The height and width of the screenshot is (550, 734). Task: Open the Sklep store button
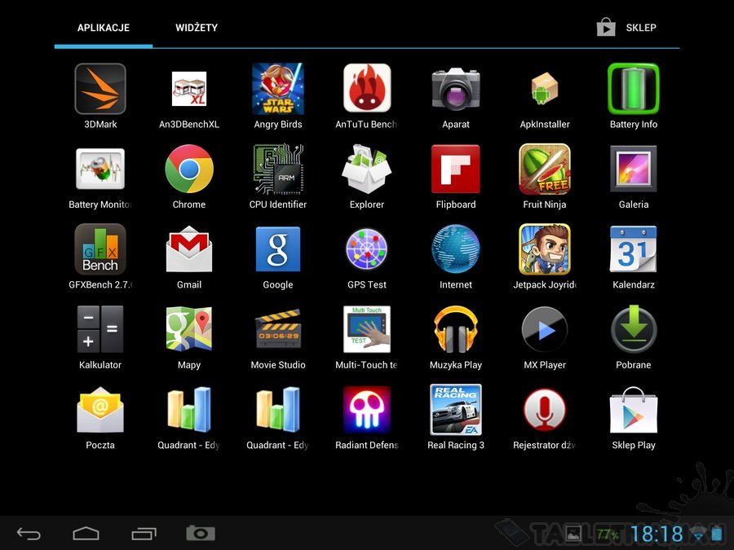(627, 28)
